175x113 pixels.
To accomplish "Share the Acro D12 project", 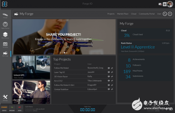I will coord(112,81).
